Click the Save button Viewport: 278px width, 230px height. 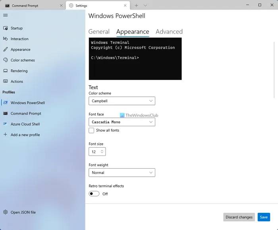coord(264,217)
